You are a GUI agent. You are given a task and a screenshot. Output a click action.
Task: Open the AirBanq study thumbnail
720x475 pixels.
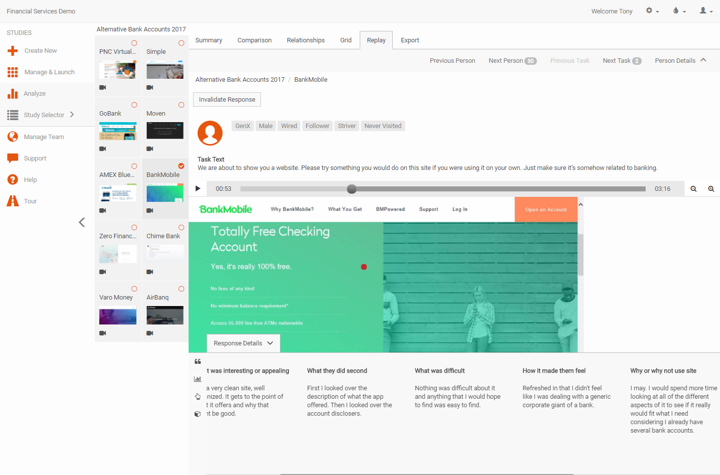coord(165,316)
